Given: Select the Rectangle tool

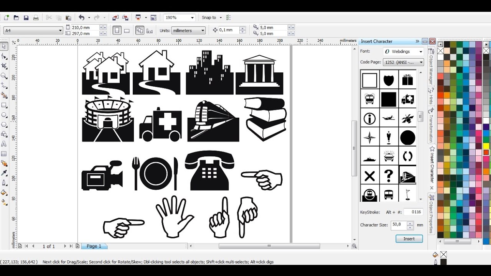Looking at the screenshot, I should (x=4, y=105).
